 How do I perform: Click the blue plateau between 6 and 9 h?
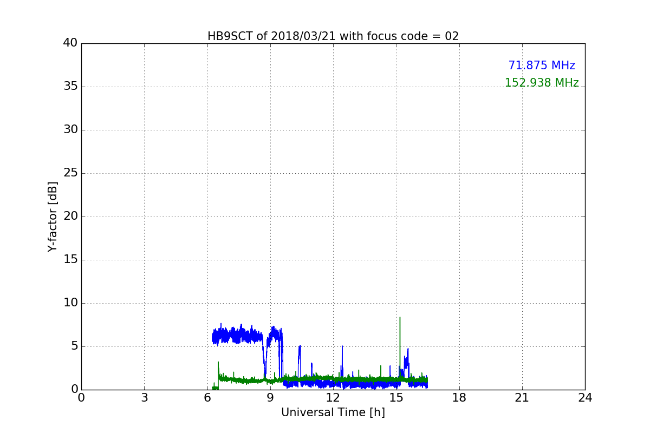coord(238,336)
